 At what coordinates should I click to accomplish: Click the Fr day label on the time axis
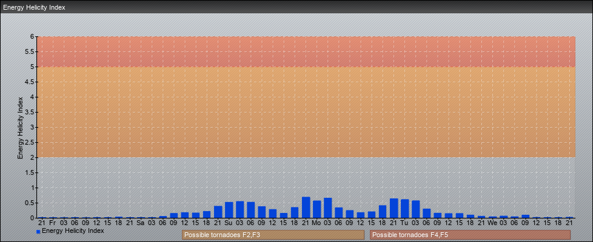[x=52, y=223]
